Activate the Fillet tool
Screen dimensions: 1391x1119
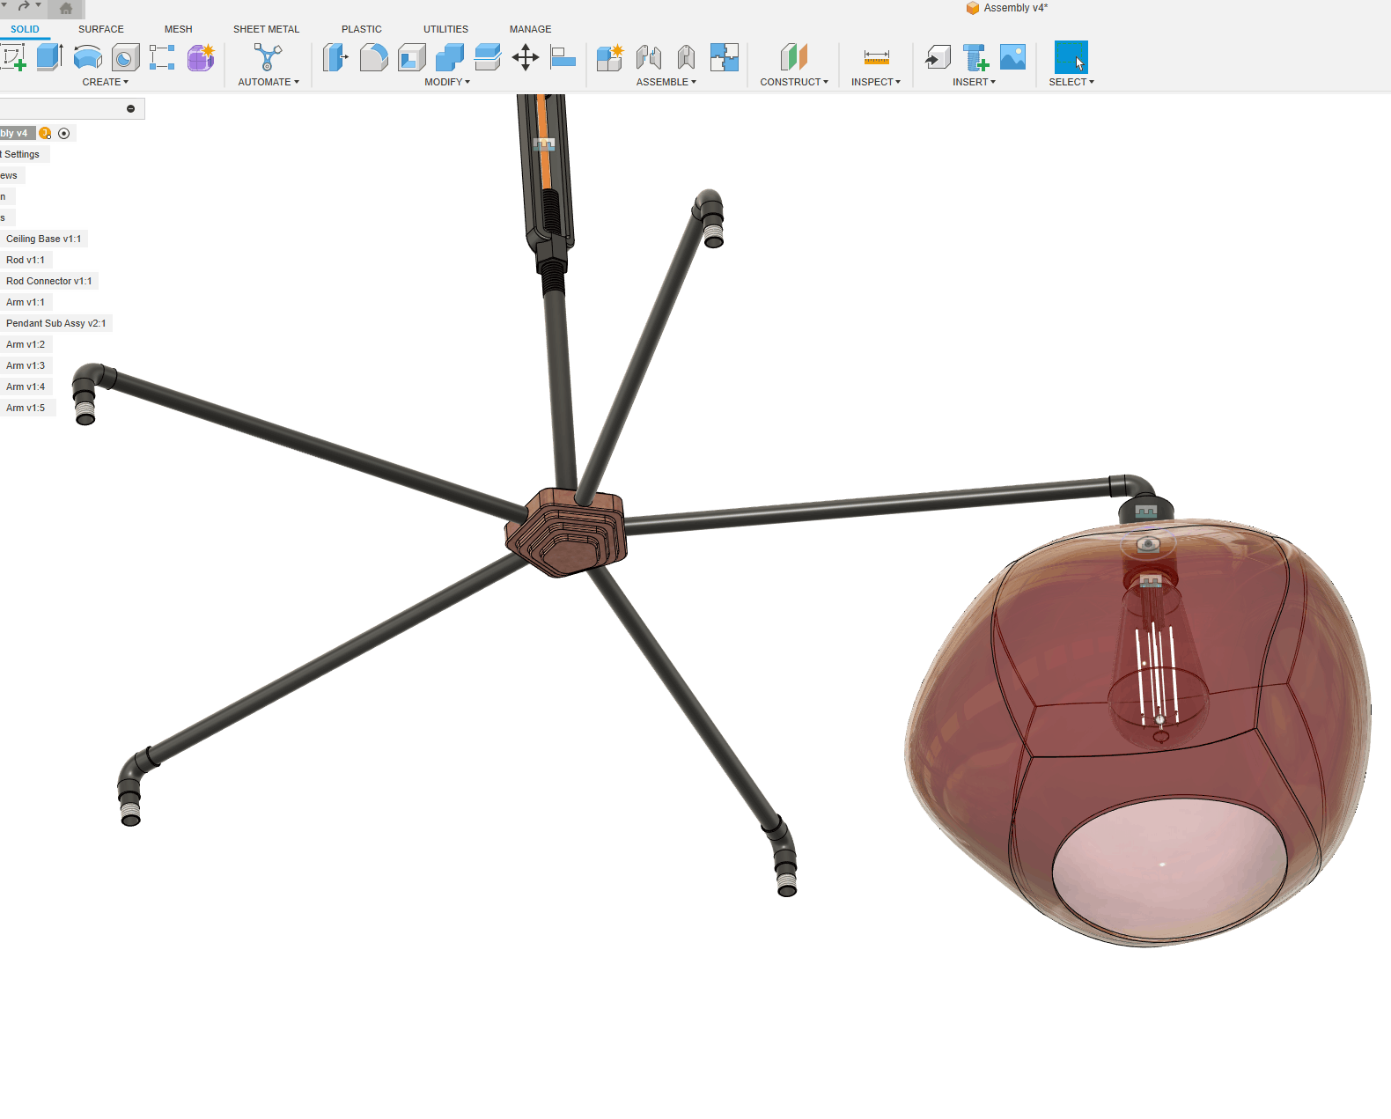(373, 58)
